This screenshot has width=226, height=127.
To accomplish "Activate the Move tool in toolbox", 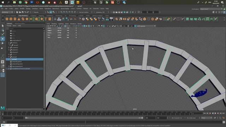I will click(2, 39).
